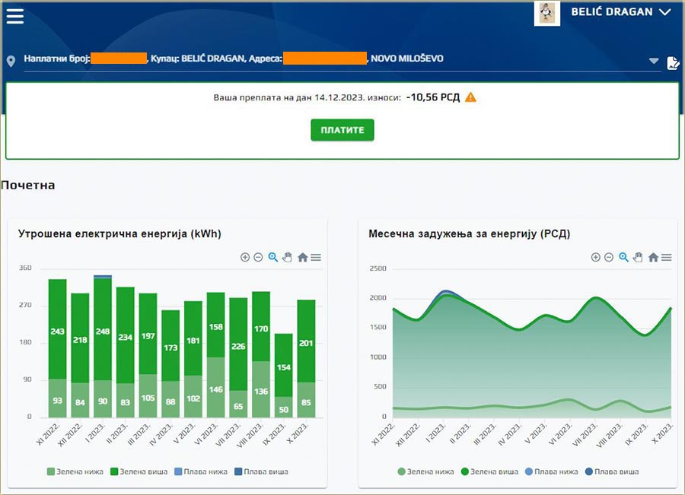The height and width of the screenshot is (495, 685).
Task: Open the monthly charges chart download menu
Action: 667,258
